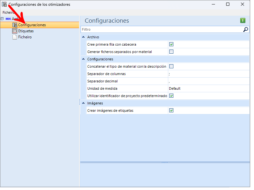
Task: Click the Configuraciones tree icon
Action: [x=15, y=25]
